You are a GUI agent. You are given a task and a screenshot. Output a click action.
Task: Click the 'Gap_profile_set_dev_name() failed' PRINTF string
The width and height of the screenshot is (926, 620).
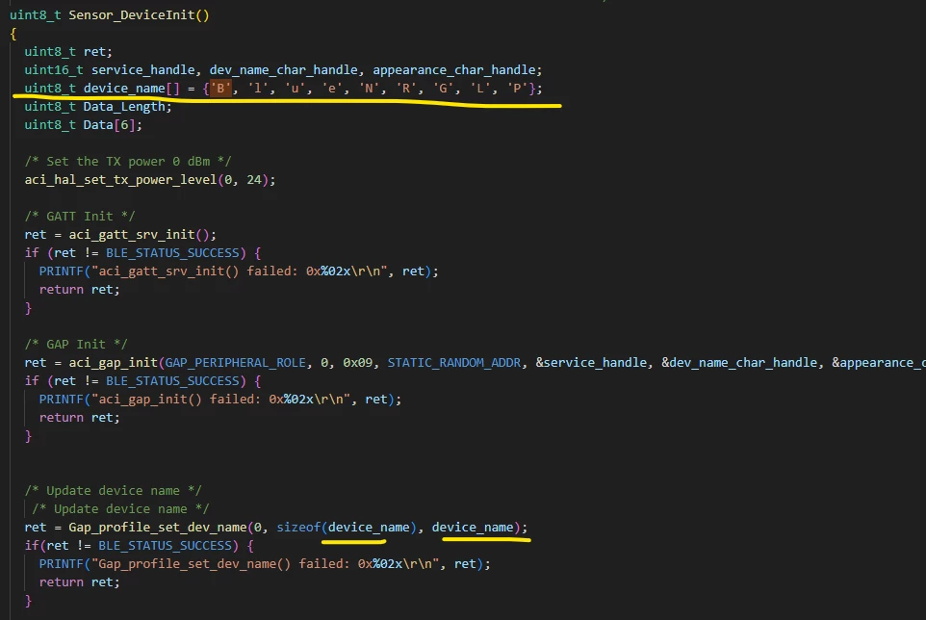[x=265, y=564]
